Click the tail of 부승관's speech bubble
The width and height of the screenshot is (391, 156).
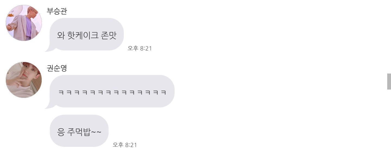pyautogui.click(x=49, y=49)
